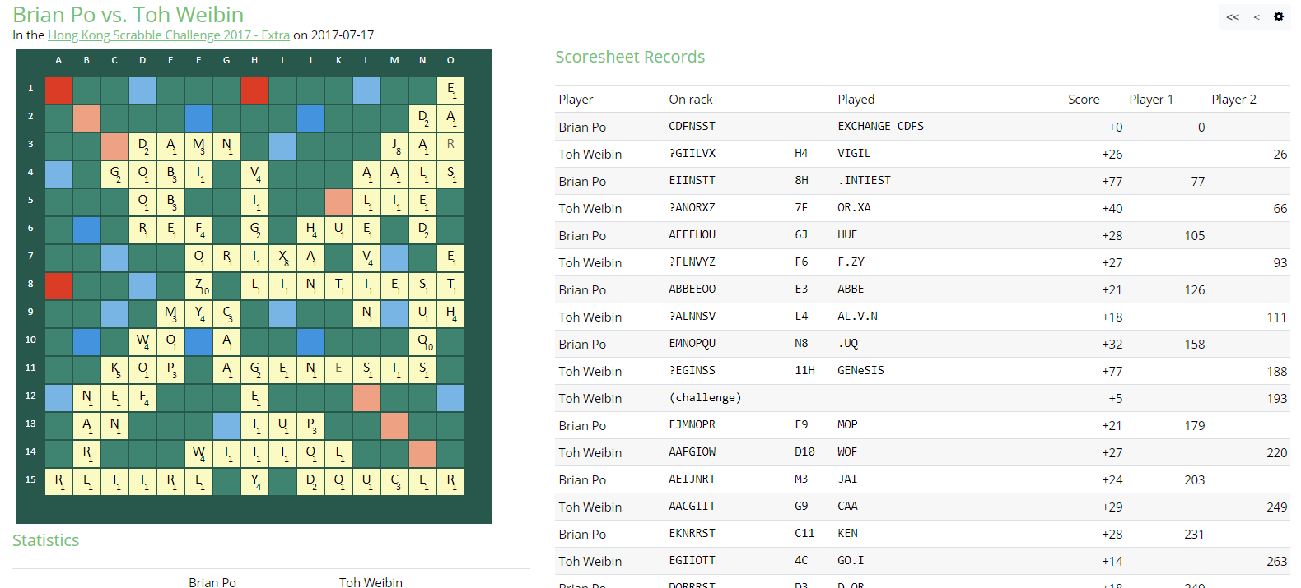Click rack letters '?ANORXZ'

[692, 207]
